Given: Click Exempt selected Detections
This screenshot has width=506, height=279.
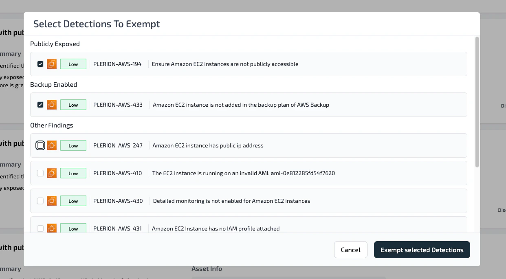Looking at the screenshot, I should (x=422, y=250).
